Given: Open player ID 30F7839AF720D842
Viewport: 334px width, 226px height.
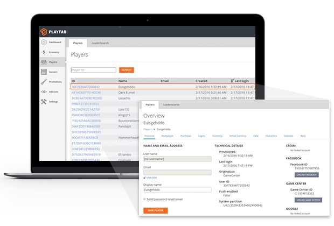Looking at the screenshot, I should [86, 87].
